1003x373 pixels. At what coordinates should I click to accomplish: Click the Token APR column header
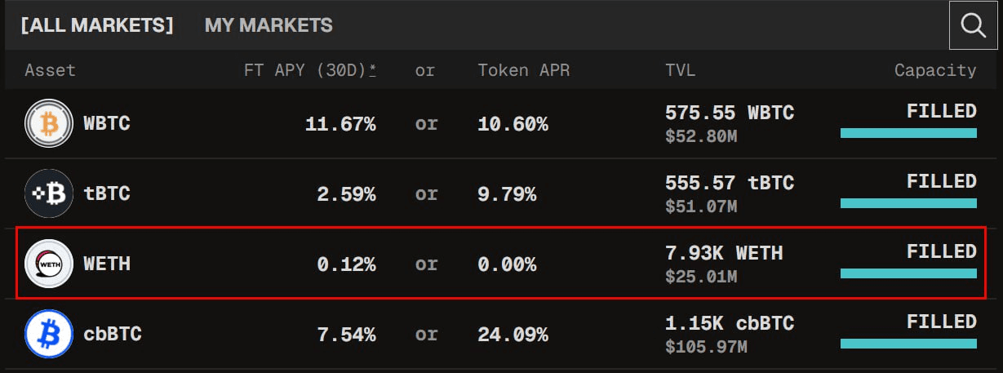pyautogui.click(x=523, y=70)
